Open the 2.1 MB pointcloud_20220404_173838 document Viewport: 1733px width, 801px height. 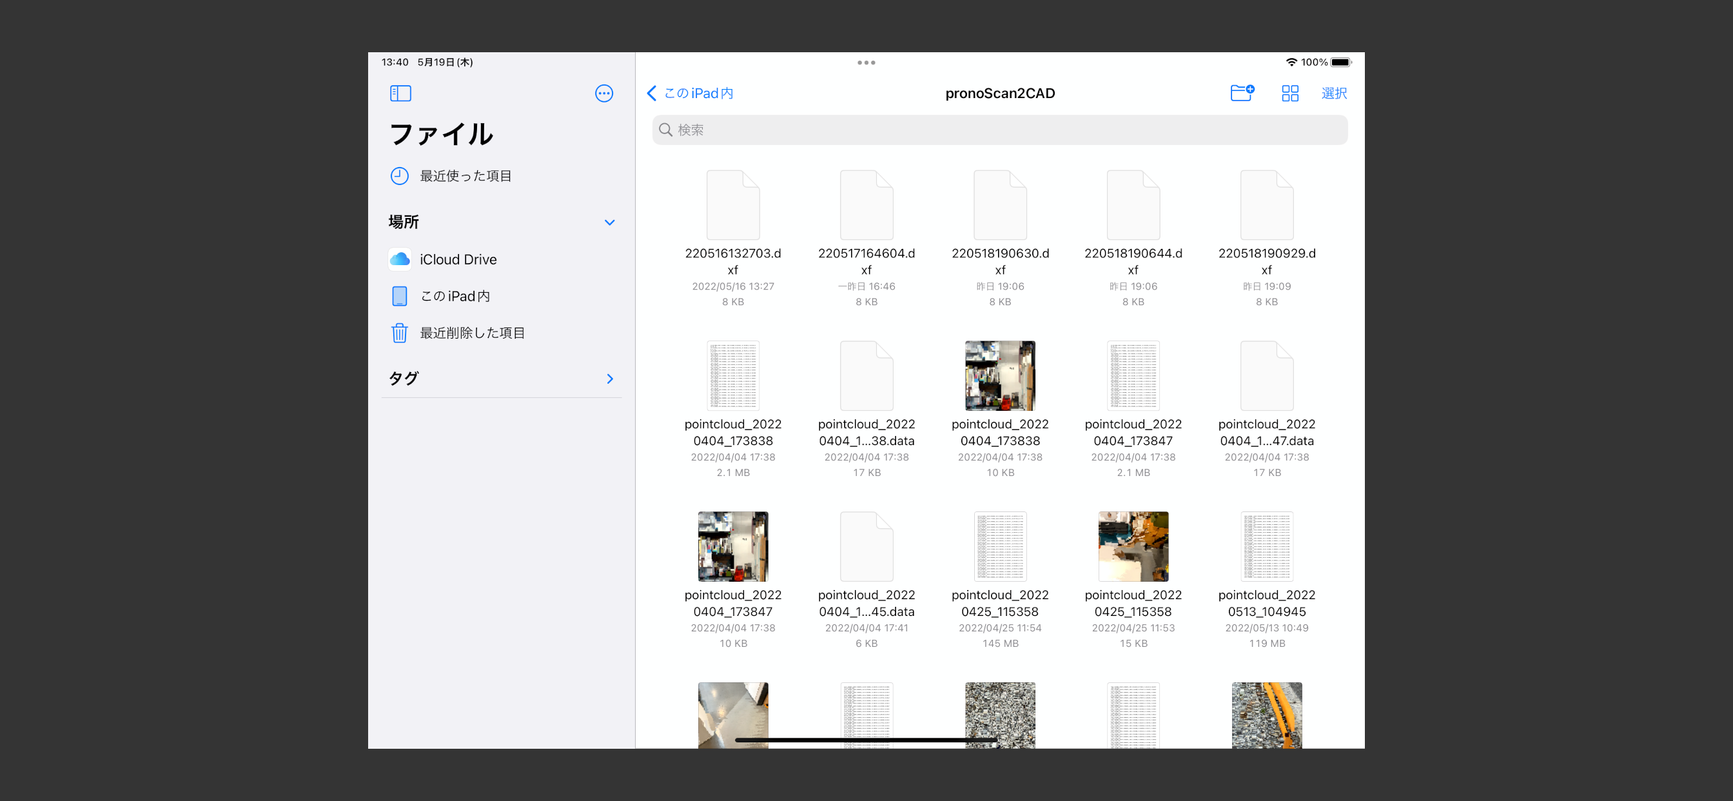[732, 410]
